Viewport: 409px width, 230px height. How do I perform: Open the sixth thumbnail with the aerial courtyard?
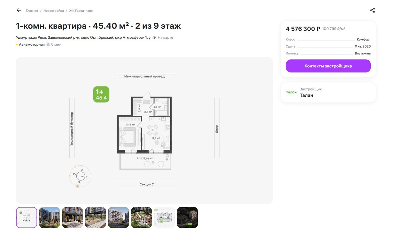tap(142, 218)
